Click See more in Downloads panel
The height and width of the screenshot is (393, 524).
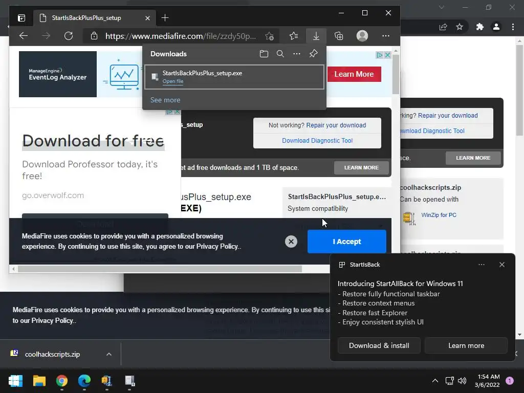click(165, 100)
